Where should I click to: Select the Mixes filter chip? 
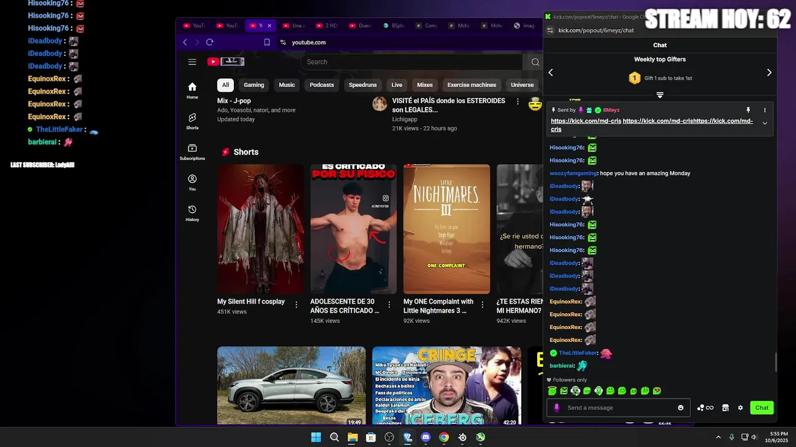pos(425,85)
